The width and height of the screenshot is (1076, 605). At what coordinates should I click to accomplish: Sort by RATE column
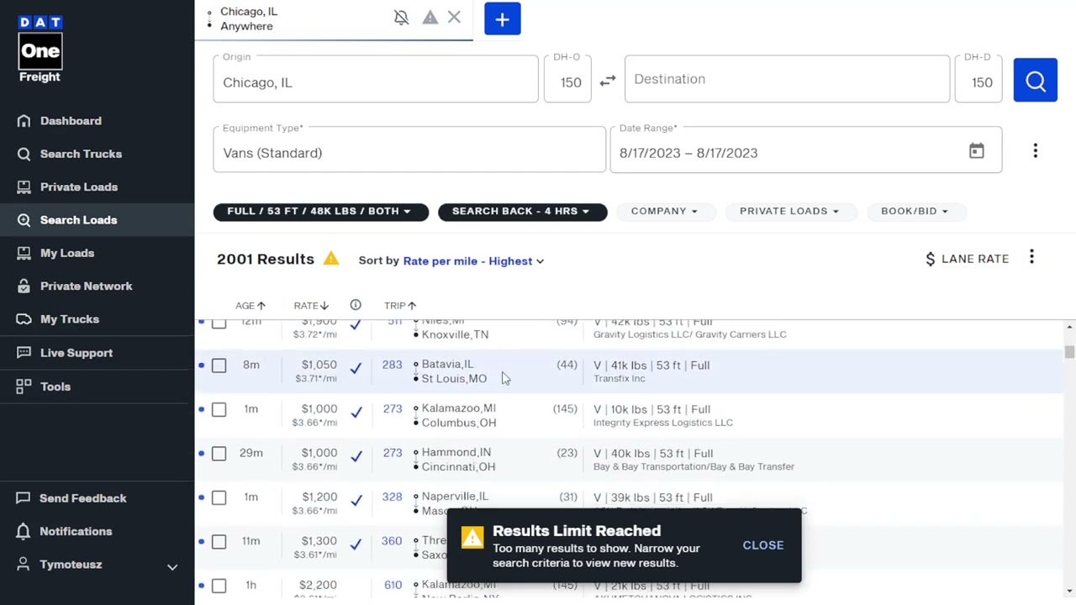[311, 306]
